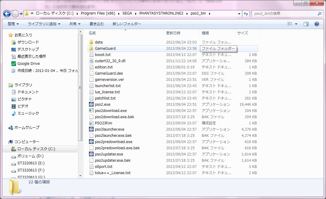Screen dimensions: 326x199
Task: Open drive ST3320613 (E:)
Action: click(x=31, y=163)
